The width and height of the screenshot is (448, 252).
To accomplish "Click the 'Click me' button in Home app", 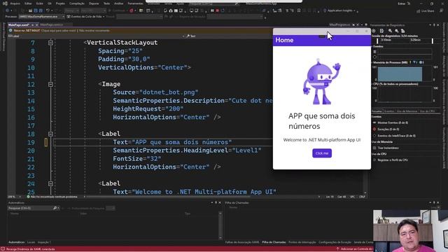I will pos(322,153).
